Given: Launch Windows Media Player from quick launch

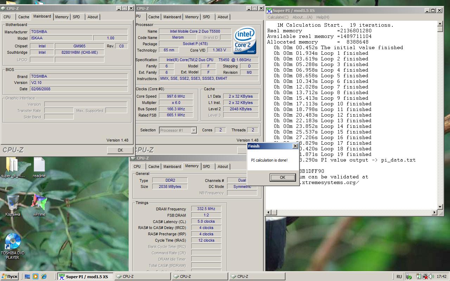Looking at the screenshot, I should (x=36, y=276).
